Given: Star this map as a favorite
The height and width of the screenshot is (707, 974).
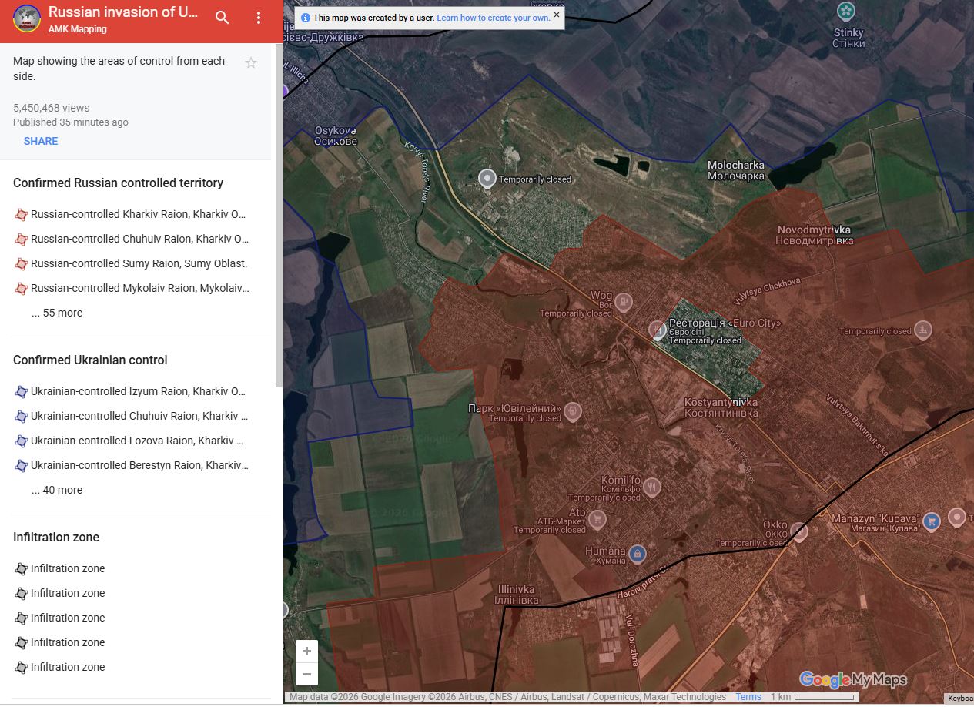Looking at the screenshot, I should [251, 63].
